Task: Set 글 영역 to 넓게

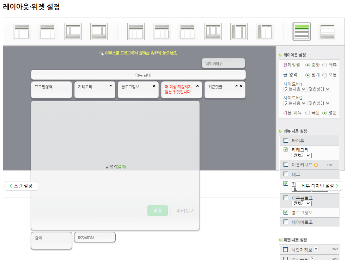Action: 308,75
